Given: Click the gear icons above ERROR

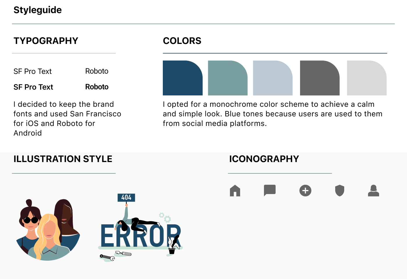Looking at the screenshot, I should click(165, 217).
